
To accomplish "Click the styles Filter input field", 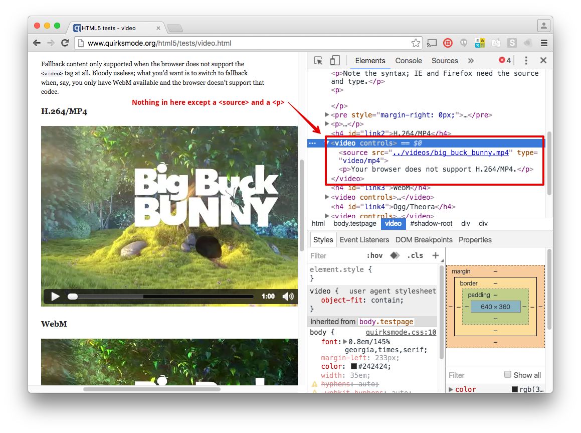I will [x=335, y=256].
